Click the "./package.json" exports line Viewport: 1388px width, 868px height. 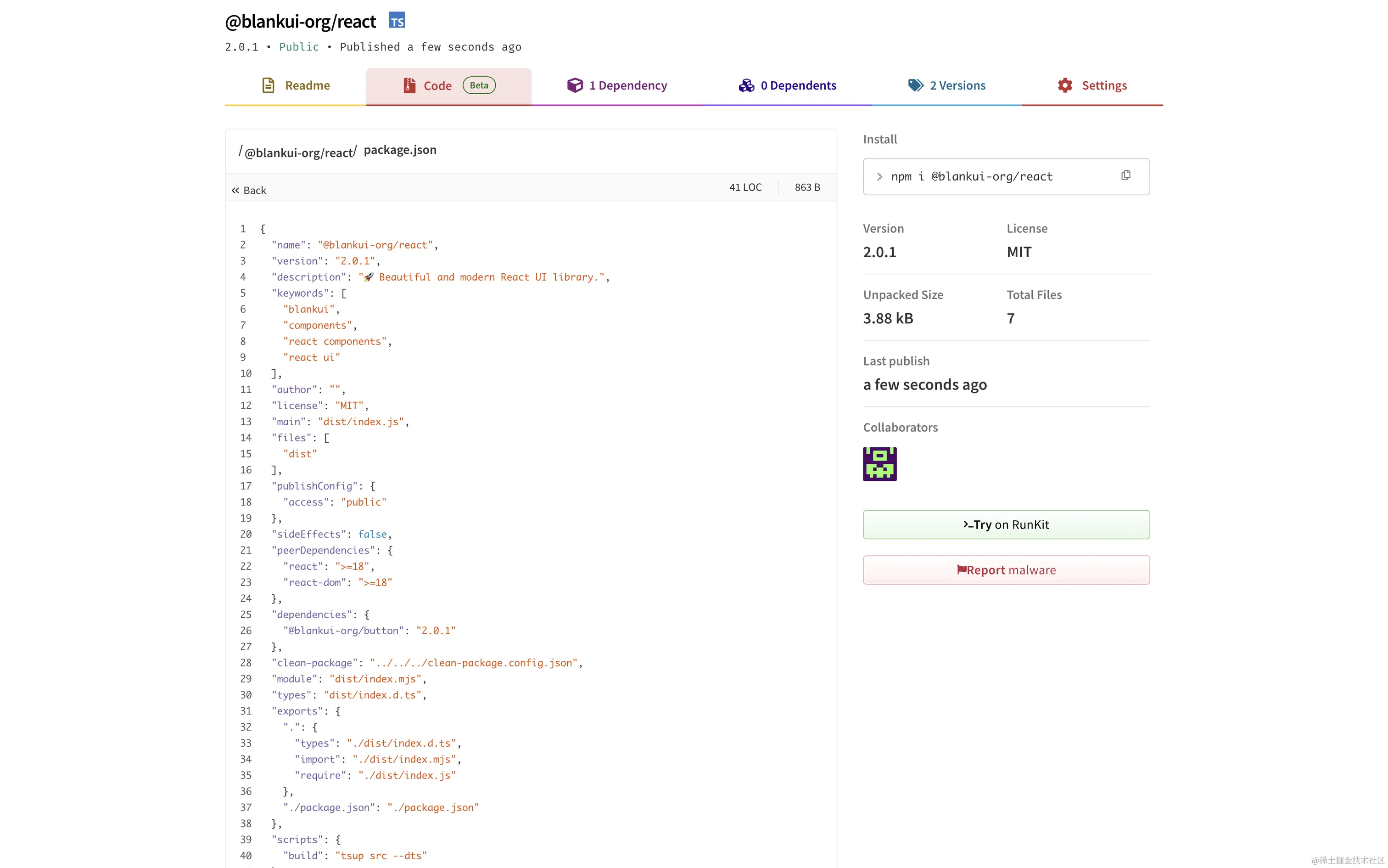click(x=381, y=808)
